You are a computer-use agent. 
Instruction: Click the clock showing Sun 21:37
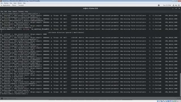(x=167, y=5)
